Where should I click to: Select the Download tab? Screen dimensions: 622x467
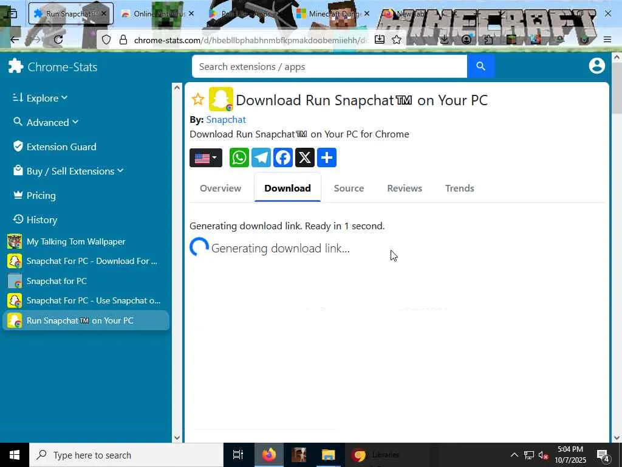287,189
